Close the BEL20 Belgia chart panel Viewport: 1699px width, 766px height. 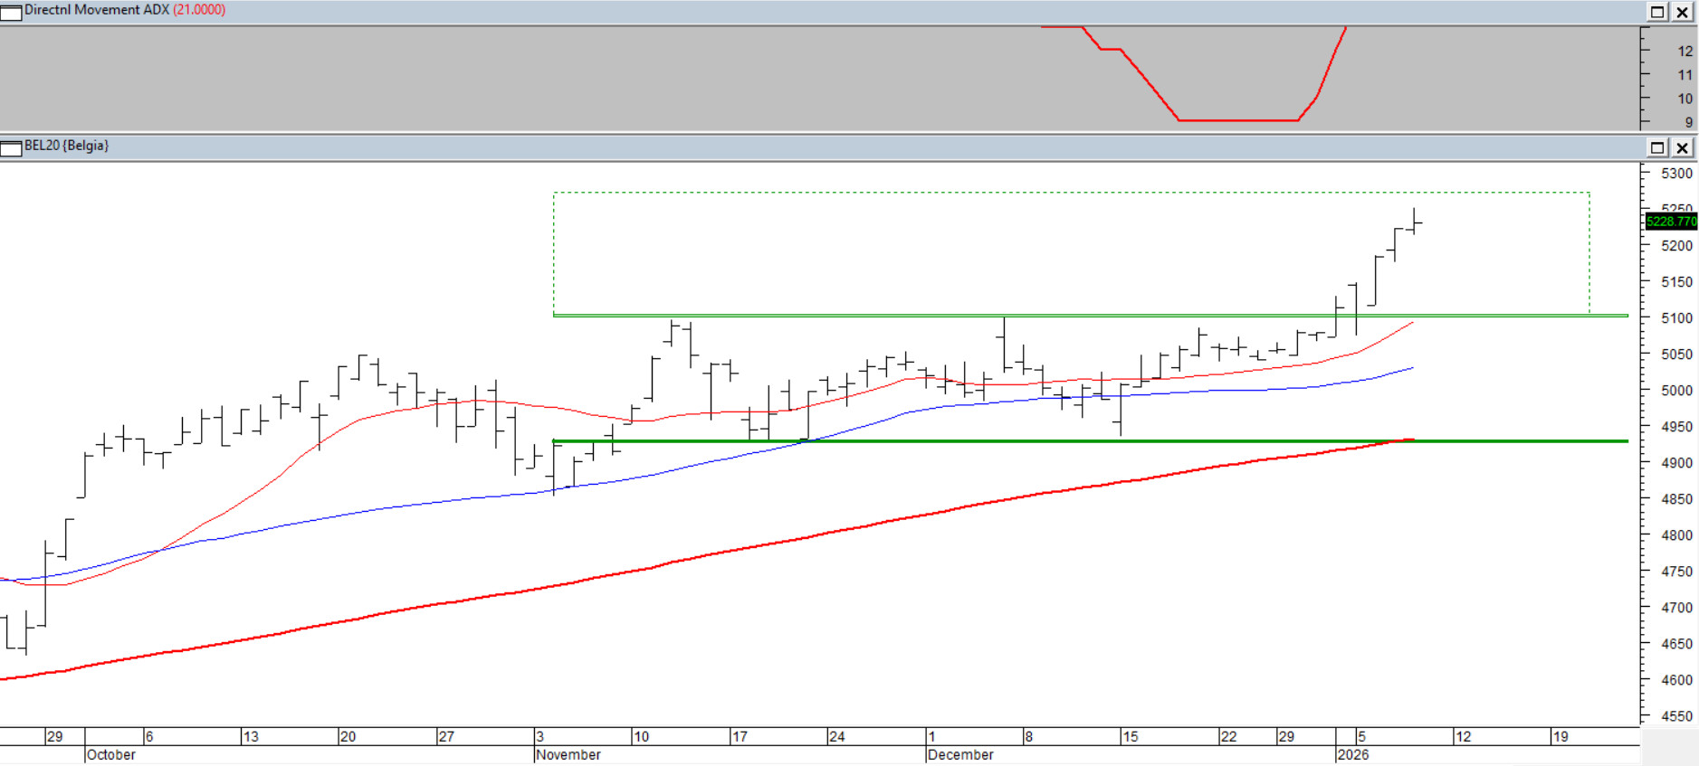point(1682,148)
